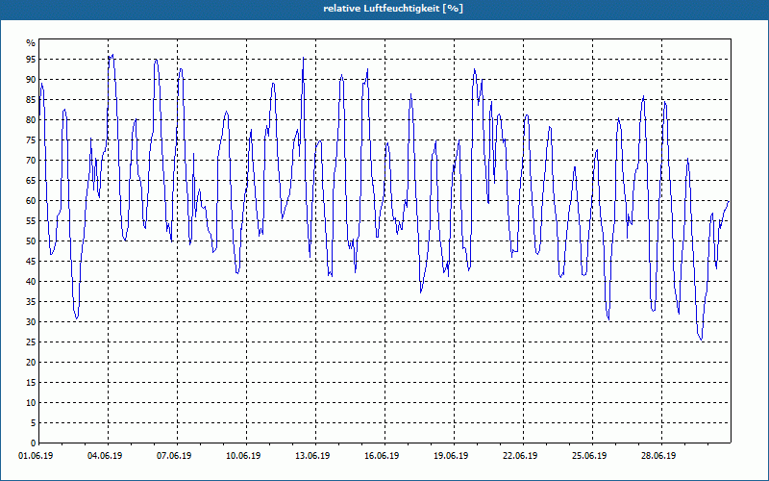The height and width of the screenshot is (481, 769).
Task: Select the x-axis date label 13.06.19
Action: coord(312,456)
